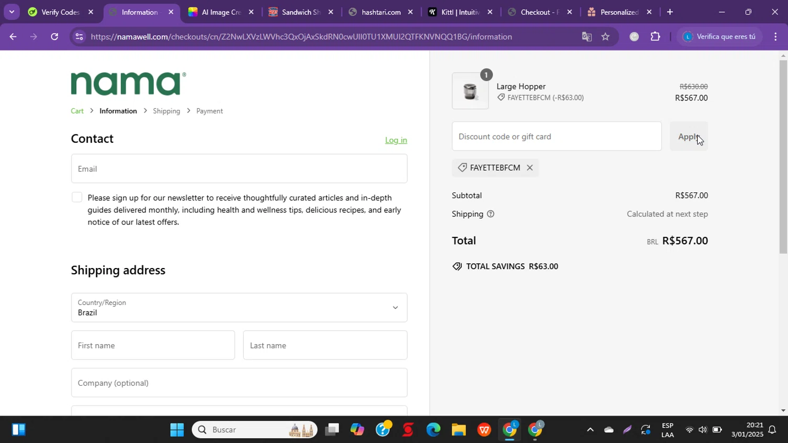Click the Large Hopper product name
788x443 pixels.
[521, 87]
